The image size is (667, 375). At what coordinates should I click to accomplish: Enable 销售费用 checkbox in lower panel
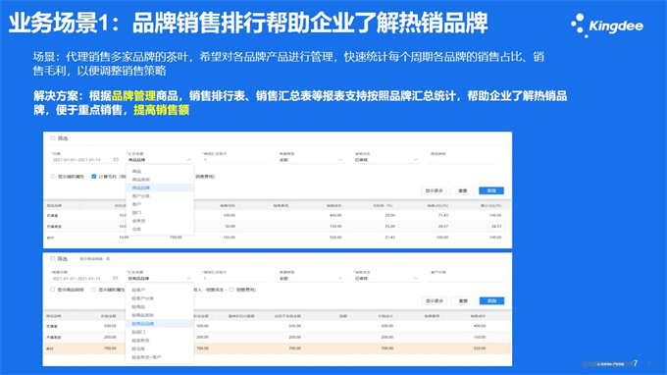[231, 290]
